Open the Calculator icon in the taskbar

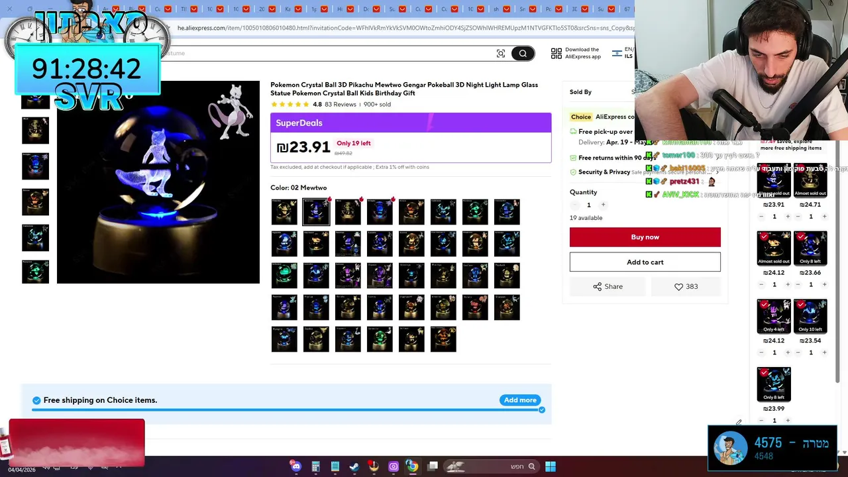coord(315,466)
